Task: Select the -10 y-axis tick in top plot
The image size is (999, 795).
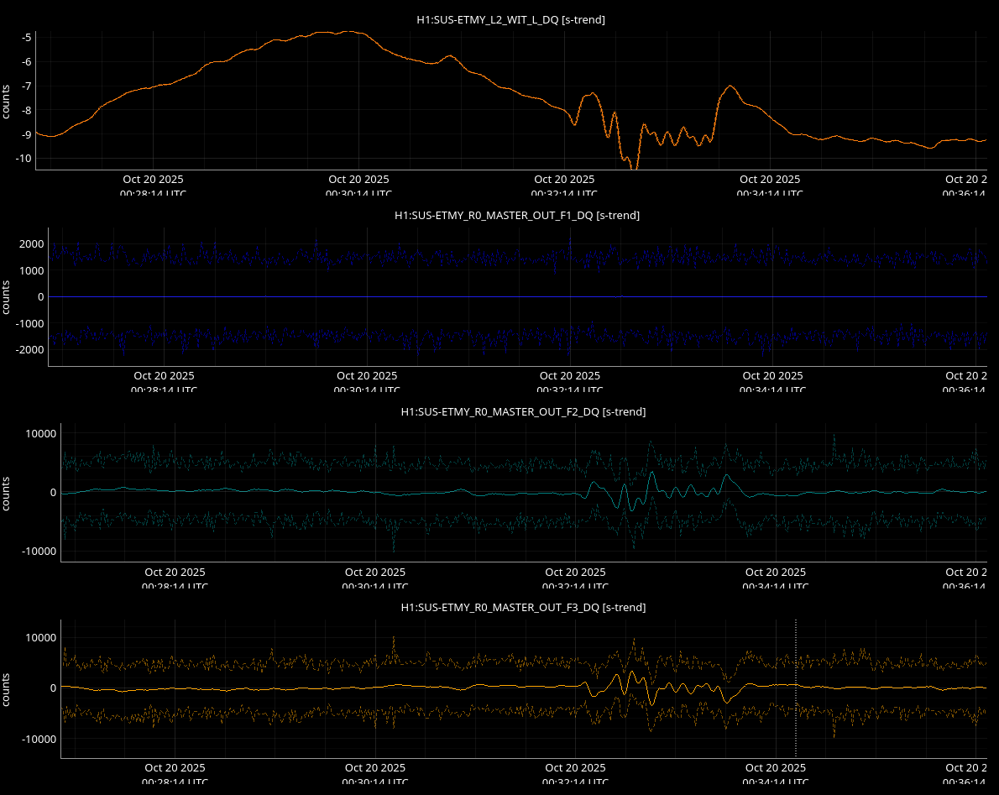Action: 24,159
